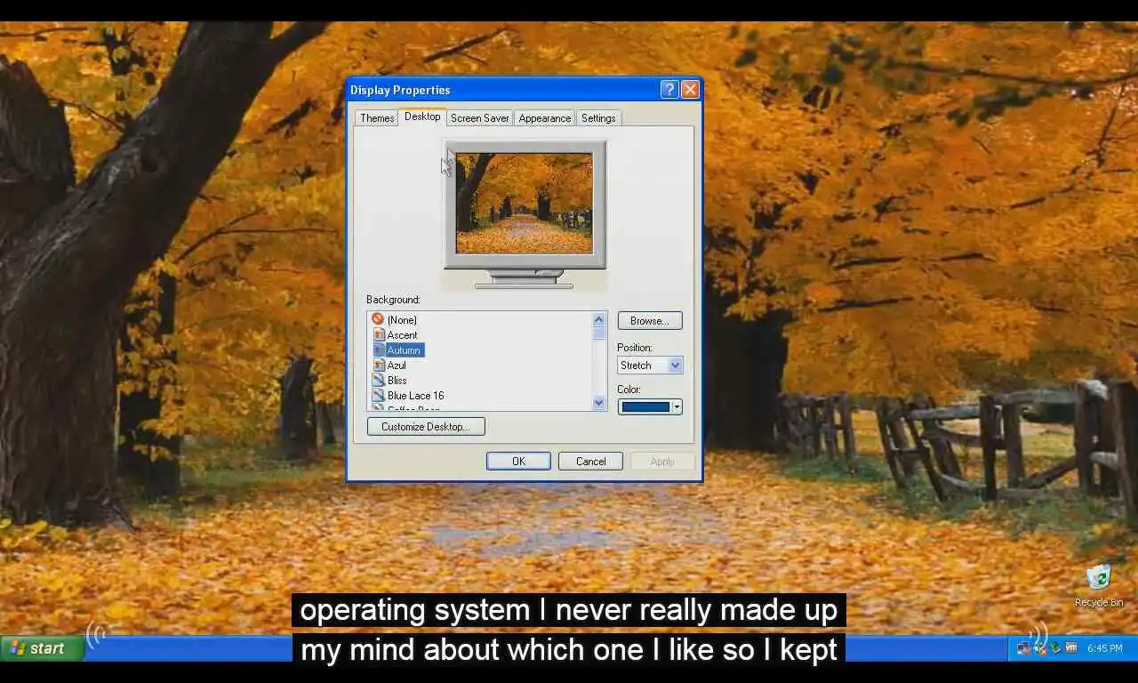Go to the Appearance tab

click(545, 118)
